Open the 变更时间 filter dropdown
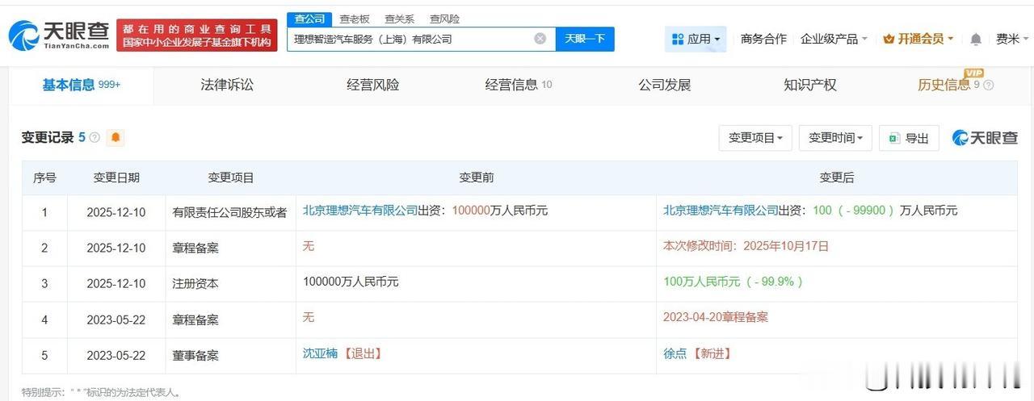The image size is (1034, 401). click(835, 138)
